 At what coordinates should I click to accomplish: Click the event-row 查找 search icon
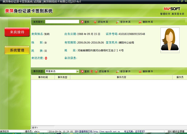point(82,71)
